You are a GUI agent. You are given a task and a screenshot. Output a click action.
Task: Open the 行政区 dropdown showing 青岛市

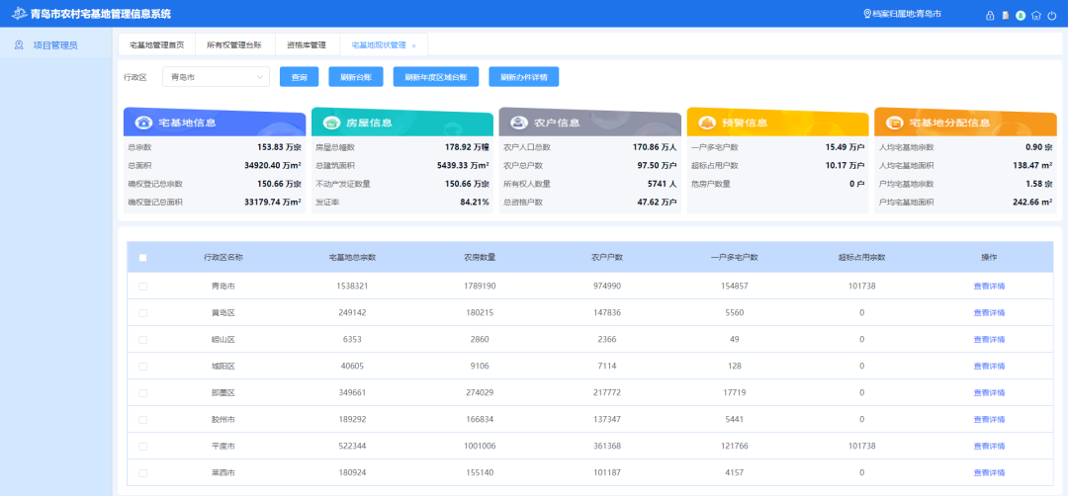pyautogui.click(x=215, y=77)
